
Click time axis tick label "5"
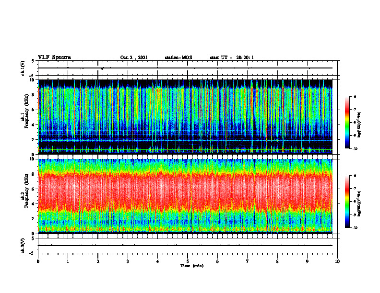tap(188, 261)
